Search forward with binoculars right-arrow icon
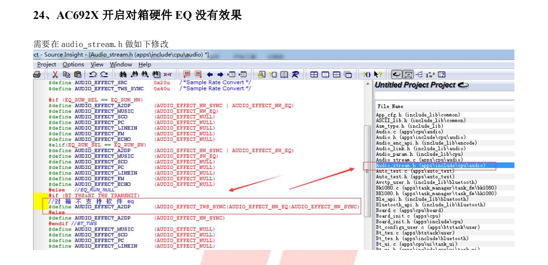 pos(145,74)
